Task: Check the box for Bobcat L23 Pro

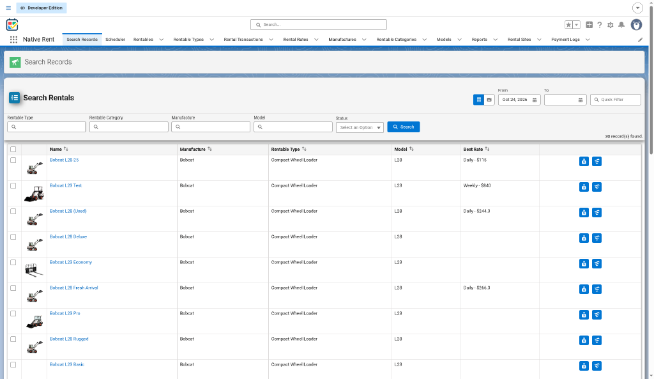Action: click(13, 313)
